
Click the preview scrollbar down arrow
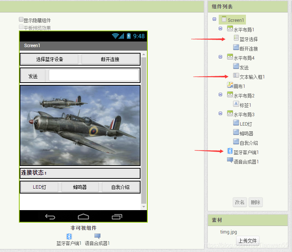tap(144, 207)
